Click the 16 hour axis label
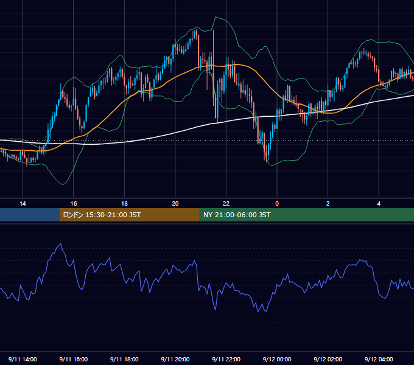 (74, 204)
